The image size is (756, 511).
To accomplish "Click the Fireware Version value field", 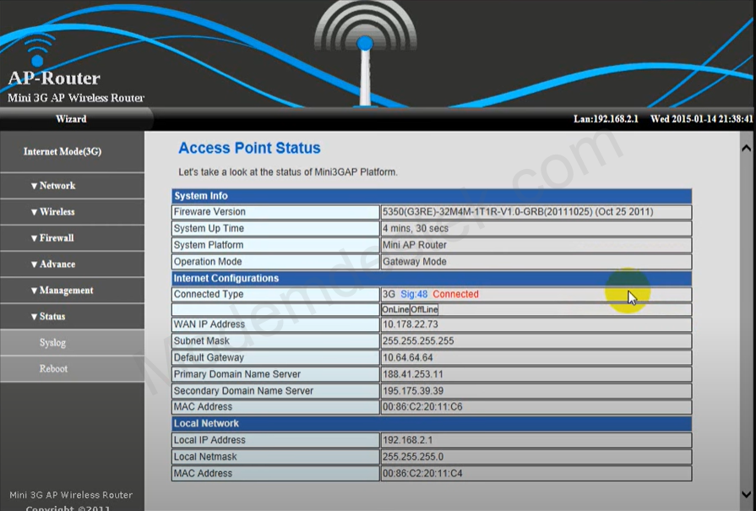I will point(536,212).
